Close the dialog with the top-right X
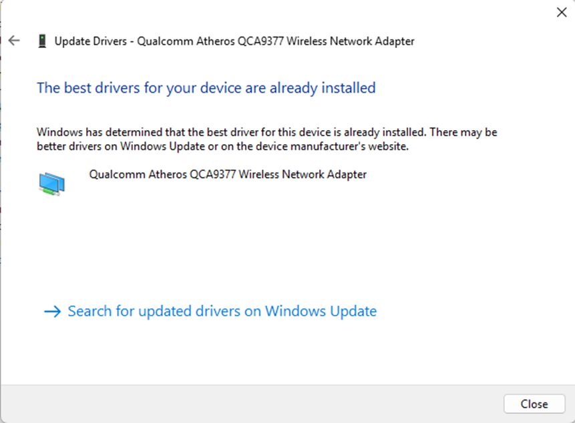Image resolution: width=575 pixels, height=423 pixels. [x=562, y=11]
